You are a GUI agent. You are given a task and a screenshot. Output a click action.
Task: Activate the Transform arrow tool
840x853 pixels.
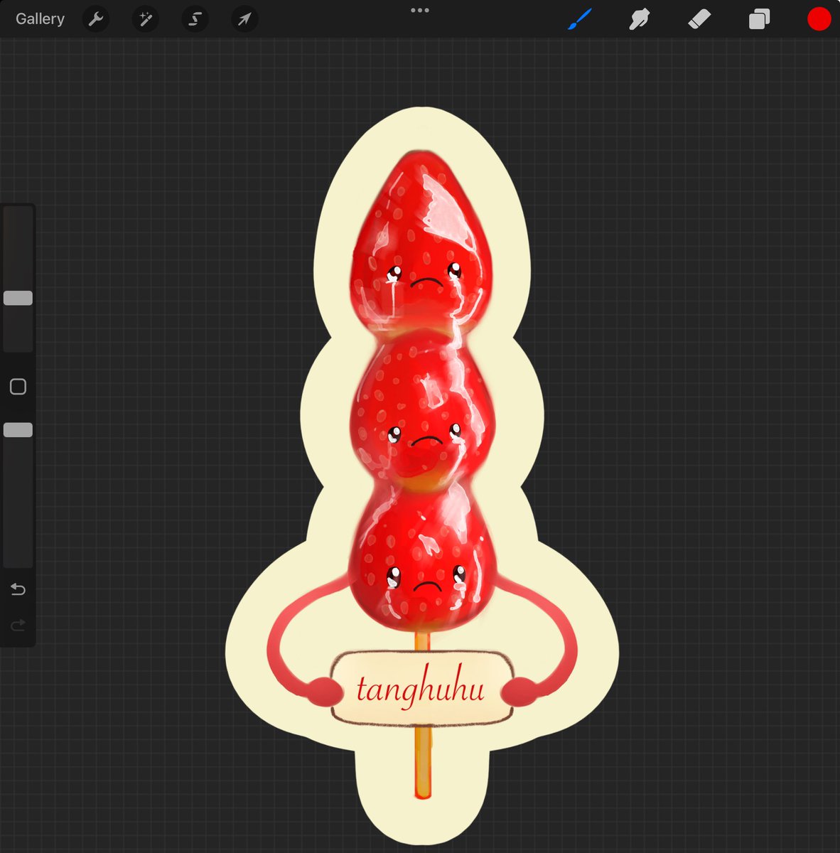click(244, 19)
